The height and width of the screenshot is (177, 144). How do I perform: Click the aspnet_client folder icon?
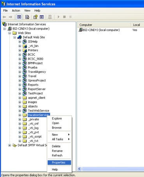(x=25, y=98)
